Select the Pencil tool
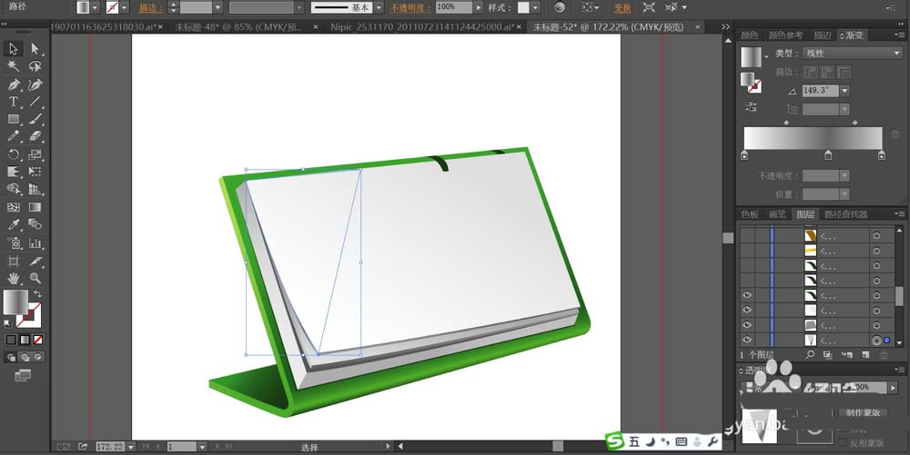This screenshot has width=910, height=455. click(x=14, y=136)
